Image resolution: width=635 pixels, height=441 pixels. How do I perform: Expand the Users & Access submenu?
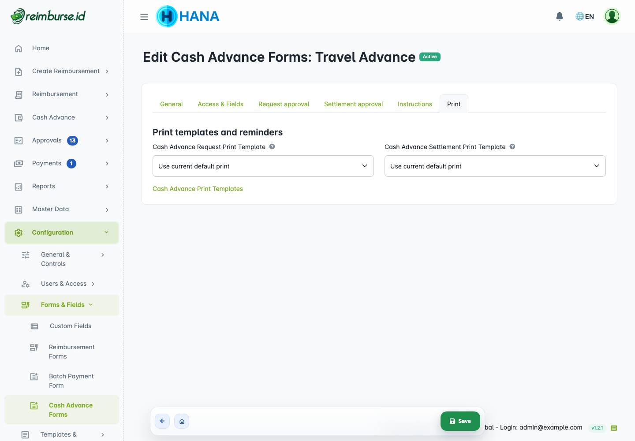click(x=93, y=284)
